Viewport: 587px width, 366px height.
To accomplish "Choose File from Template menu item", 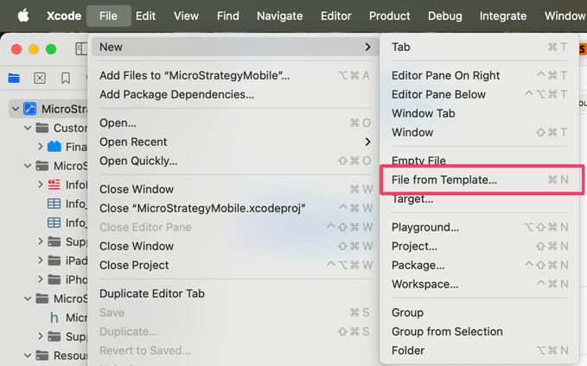I will pyautogui.click(x=444, y=180).
